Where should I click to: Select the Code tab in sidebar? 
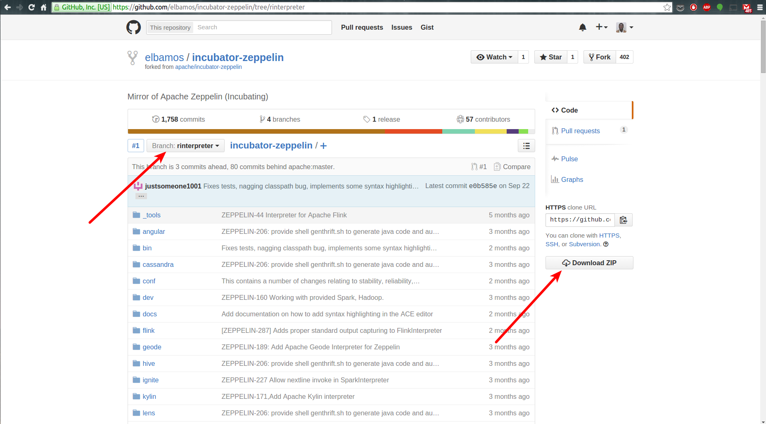point(589,110)
